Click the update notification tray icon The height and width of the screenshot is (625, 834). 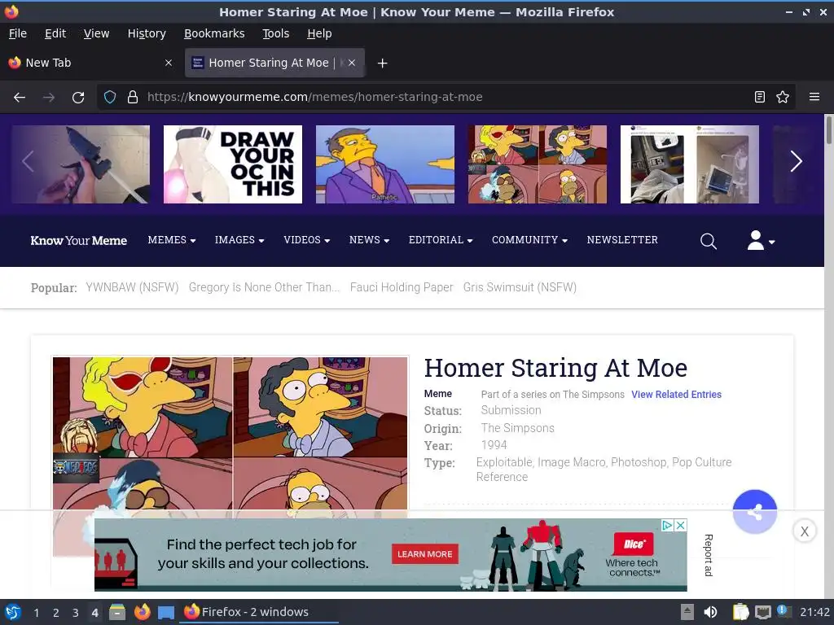[784, 611]
